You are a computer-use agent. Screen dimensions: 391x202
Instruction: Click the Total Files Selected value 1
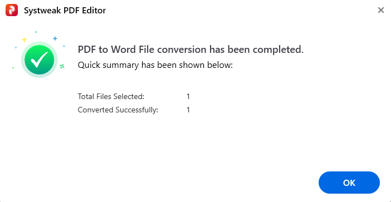coord(188,96)
